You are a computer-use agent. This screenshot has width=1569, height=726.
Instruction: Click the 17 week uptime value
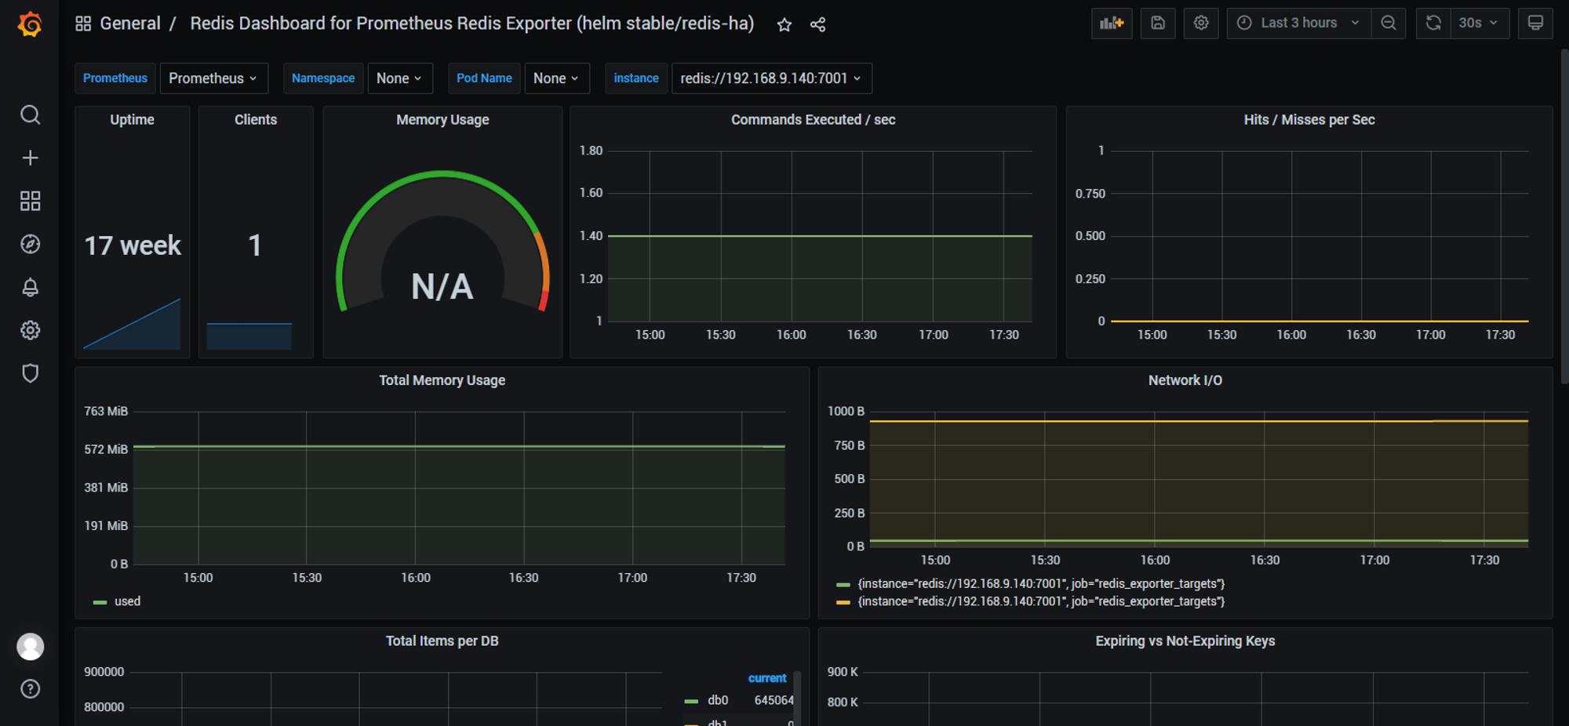pyautogui.click(x=133, y=245)
